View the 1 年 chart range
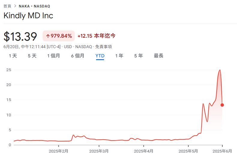This screenshot has width=237, height=157. [119, 56]
